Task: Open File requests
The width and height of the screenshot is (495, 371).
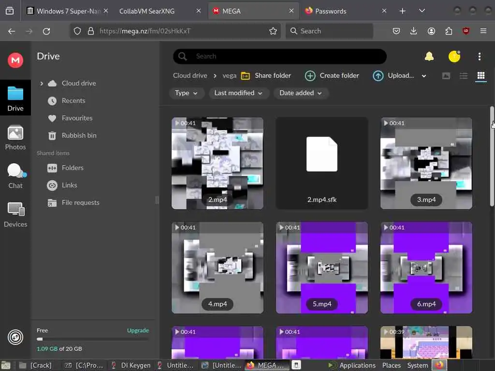Action: click(x=81, y=202)
